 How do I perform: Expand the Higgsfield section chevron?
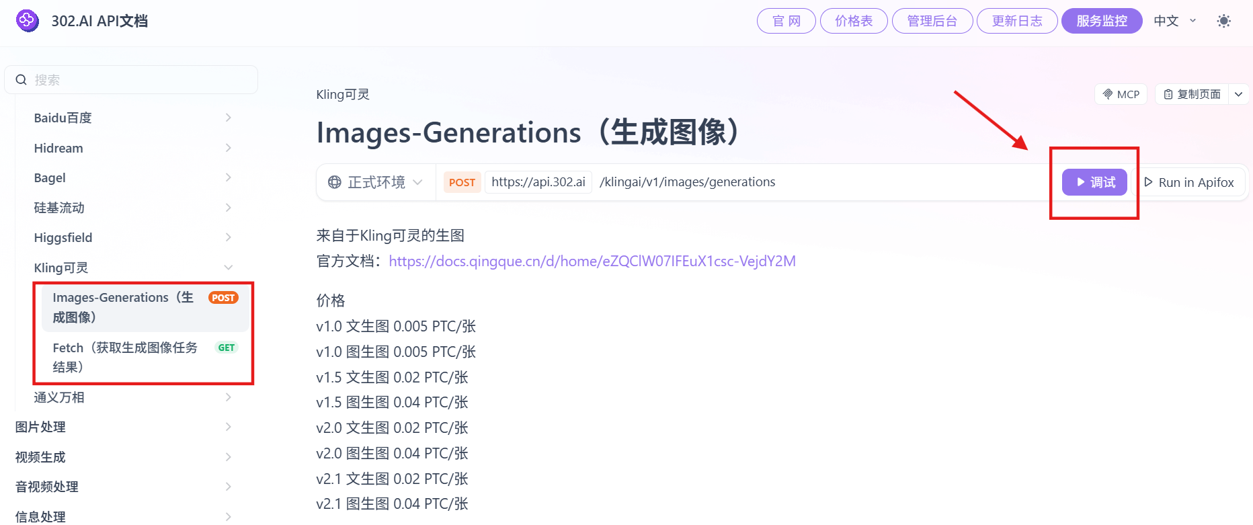(229, 237)
